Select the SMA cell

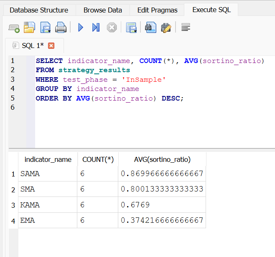tap(48, 189)
